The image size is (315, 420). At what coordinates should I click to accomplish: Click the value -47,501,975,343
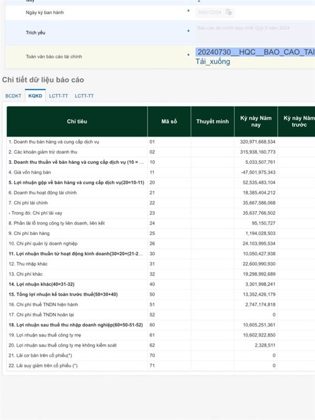[258, 172]
